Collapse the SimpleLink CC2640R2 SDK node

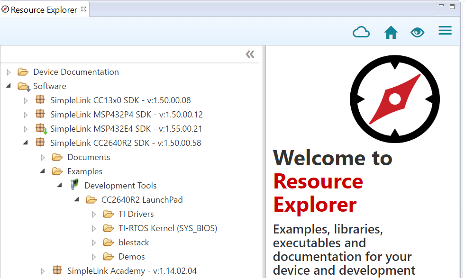pyautogui.click(x=26, y=143)
